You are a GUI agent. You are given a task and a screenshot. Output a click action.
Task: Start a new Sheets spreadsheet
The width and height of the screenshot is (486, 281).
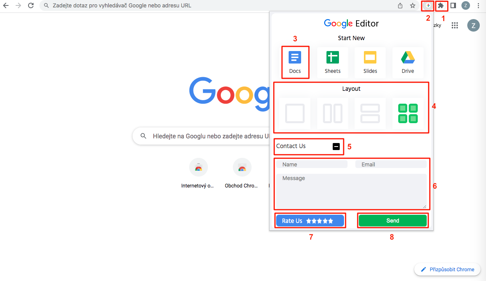point(332,62)
